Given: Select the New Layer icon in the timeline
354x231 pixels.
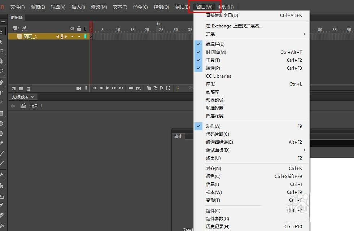Looking at the screenshot, I should click(13, 88).
